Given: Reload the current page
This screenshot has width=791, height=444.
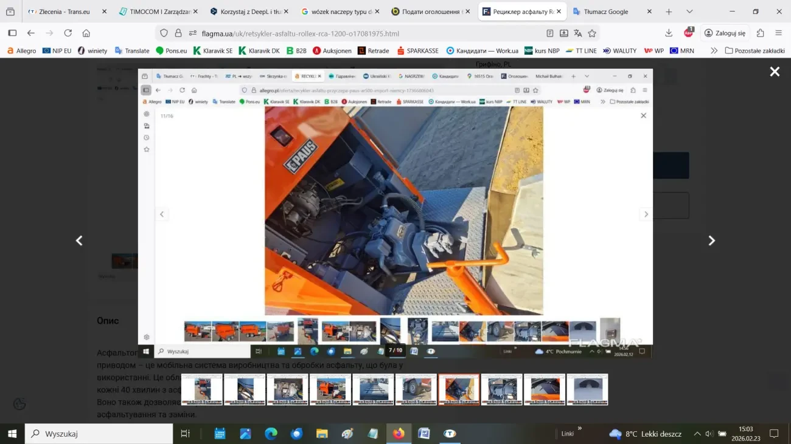Looking at the screenshot, I should coord(68,33).
